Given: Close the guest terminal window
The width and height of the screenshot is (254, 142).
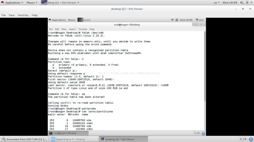Looking at the screenshot, I should [204, 25].
